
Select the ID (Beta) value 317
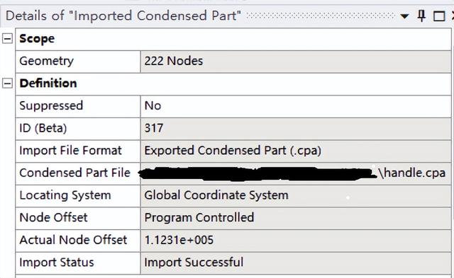(296, 129)
